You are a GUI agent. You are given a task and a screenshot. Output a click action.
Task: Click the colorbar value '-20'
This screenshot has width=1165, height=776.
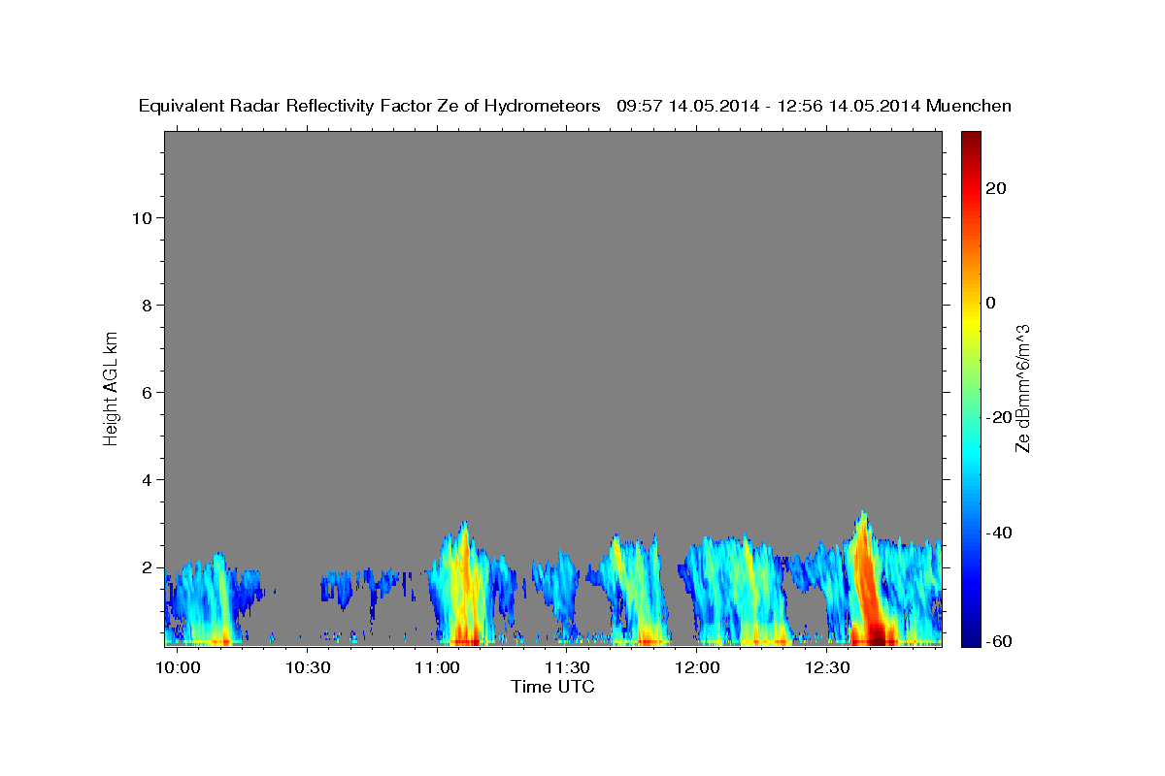[x=999, y=417]
